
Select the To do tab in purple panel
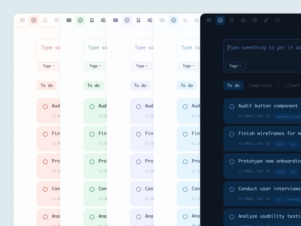click(x=140, y=86)
